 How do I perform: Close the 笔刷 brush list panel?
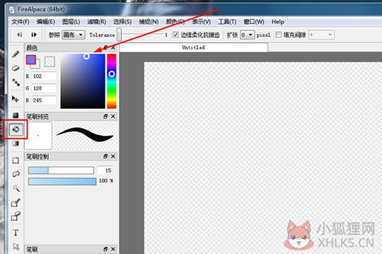(x=113, y=249)
